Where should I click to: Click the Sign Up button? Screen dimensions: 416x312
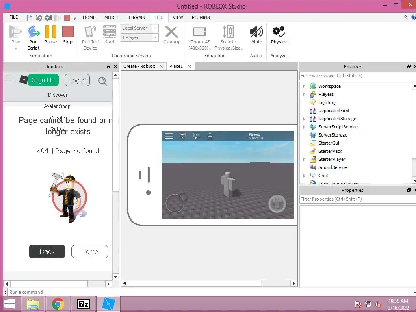[43, 80]
